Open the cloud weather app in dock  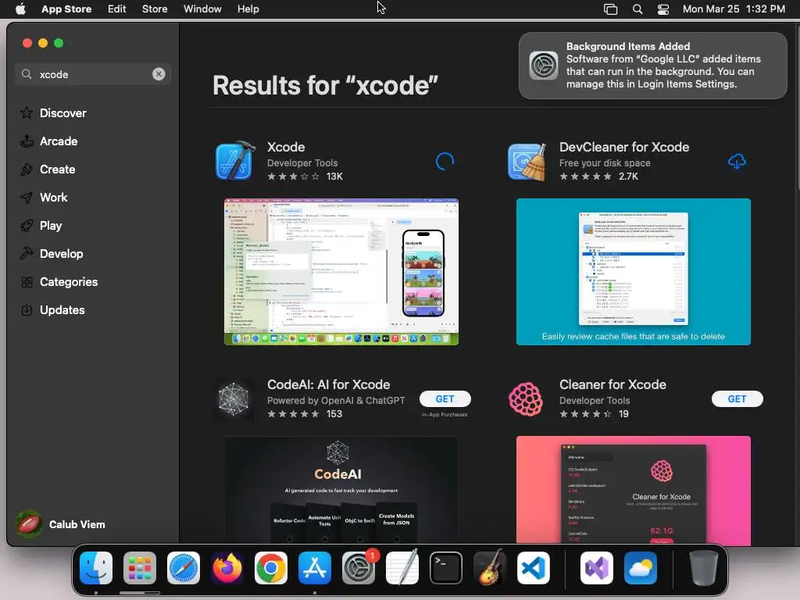click(641, 567)
